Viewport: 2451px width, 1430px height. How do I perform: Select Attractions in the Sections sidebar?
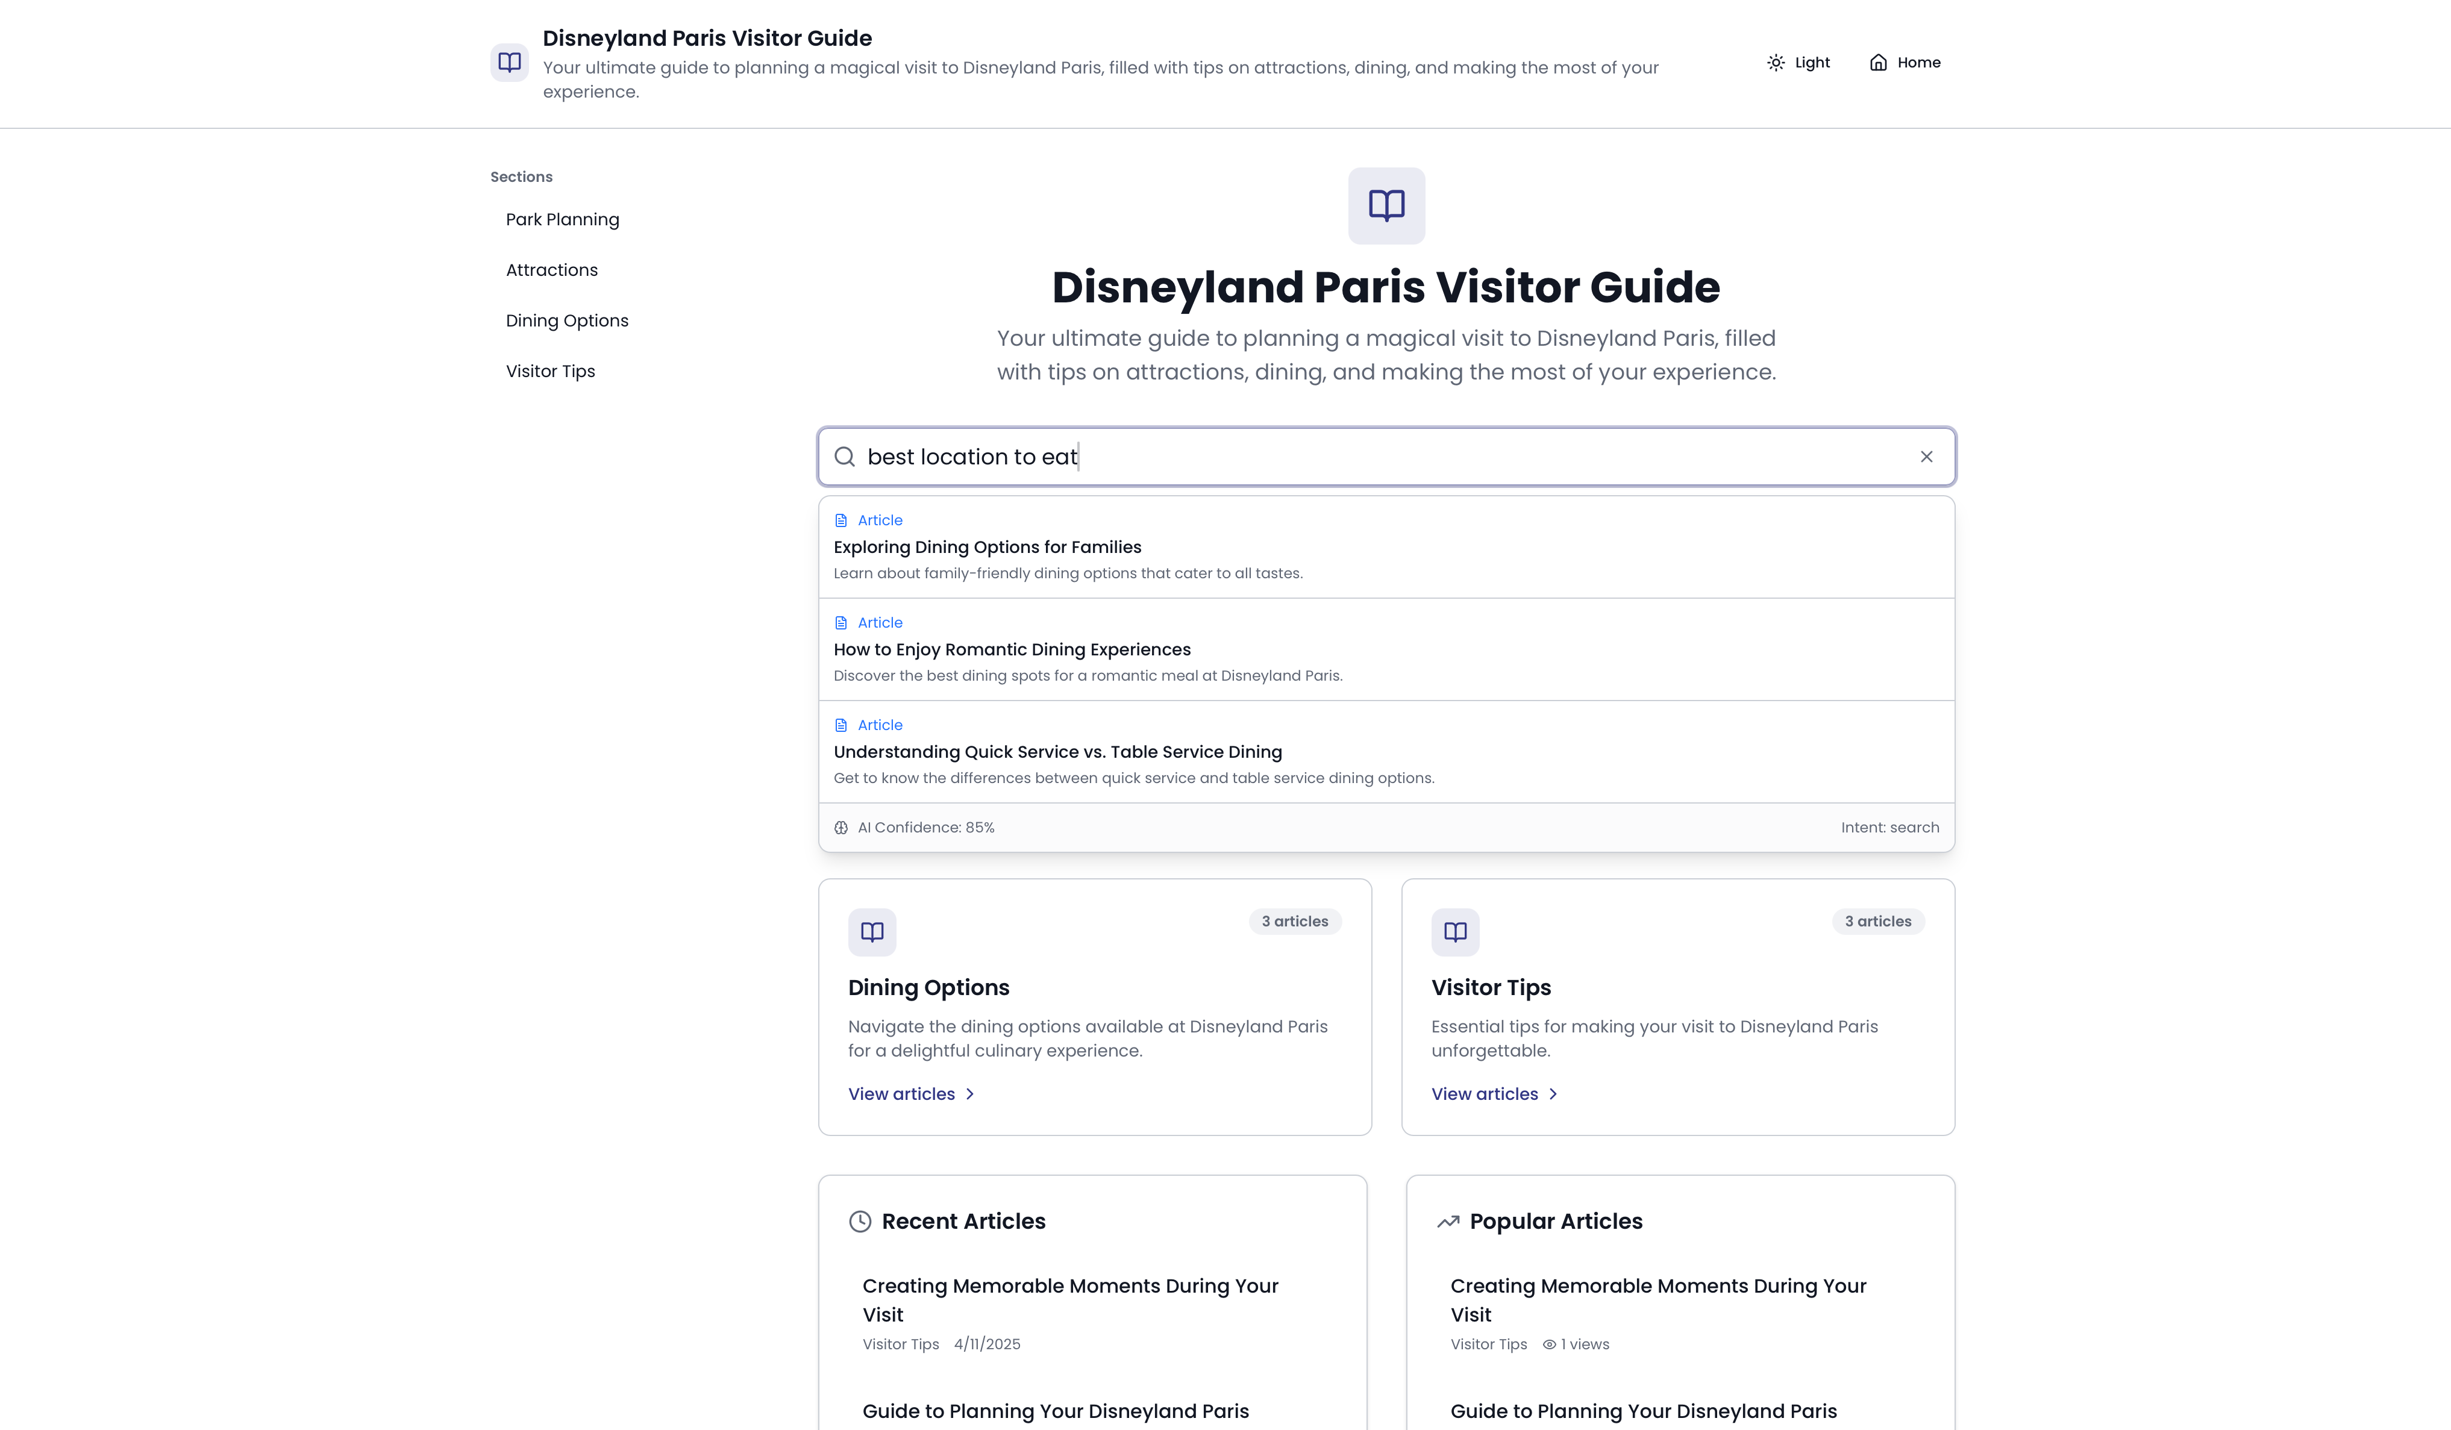(x=551, y=269)
